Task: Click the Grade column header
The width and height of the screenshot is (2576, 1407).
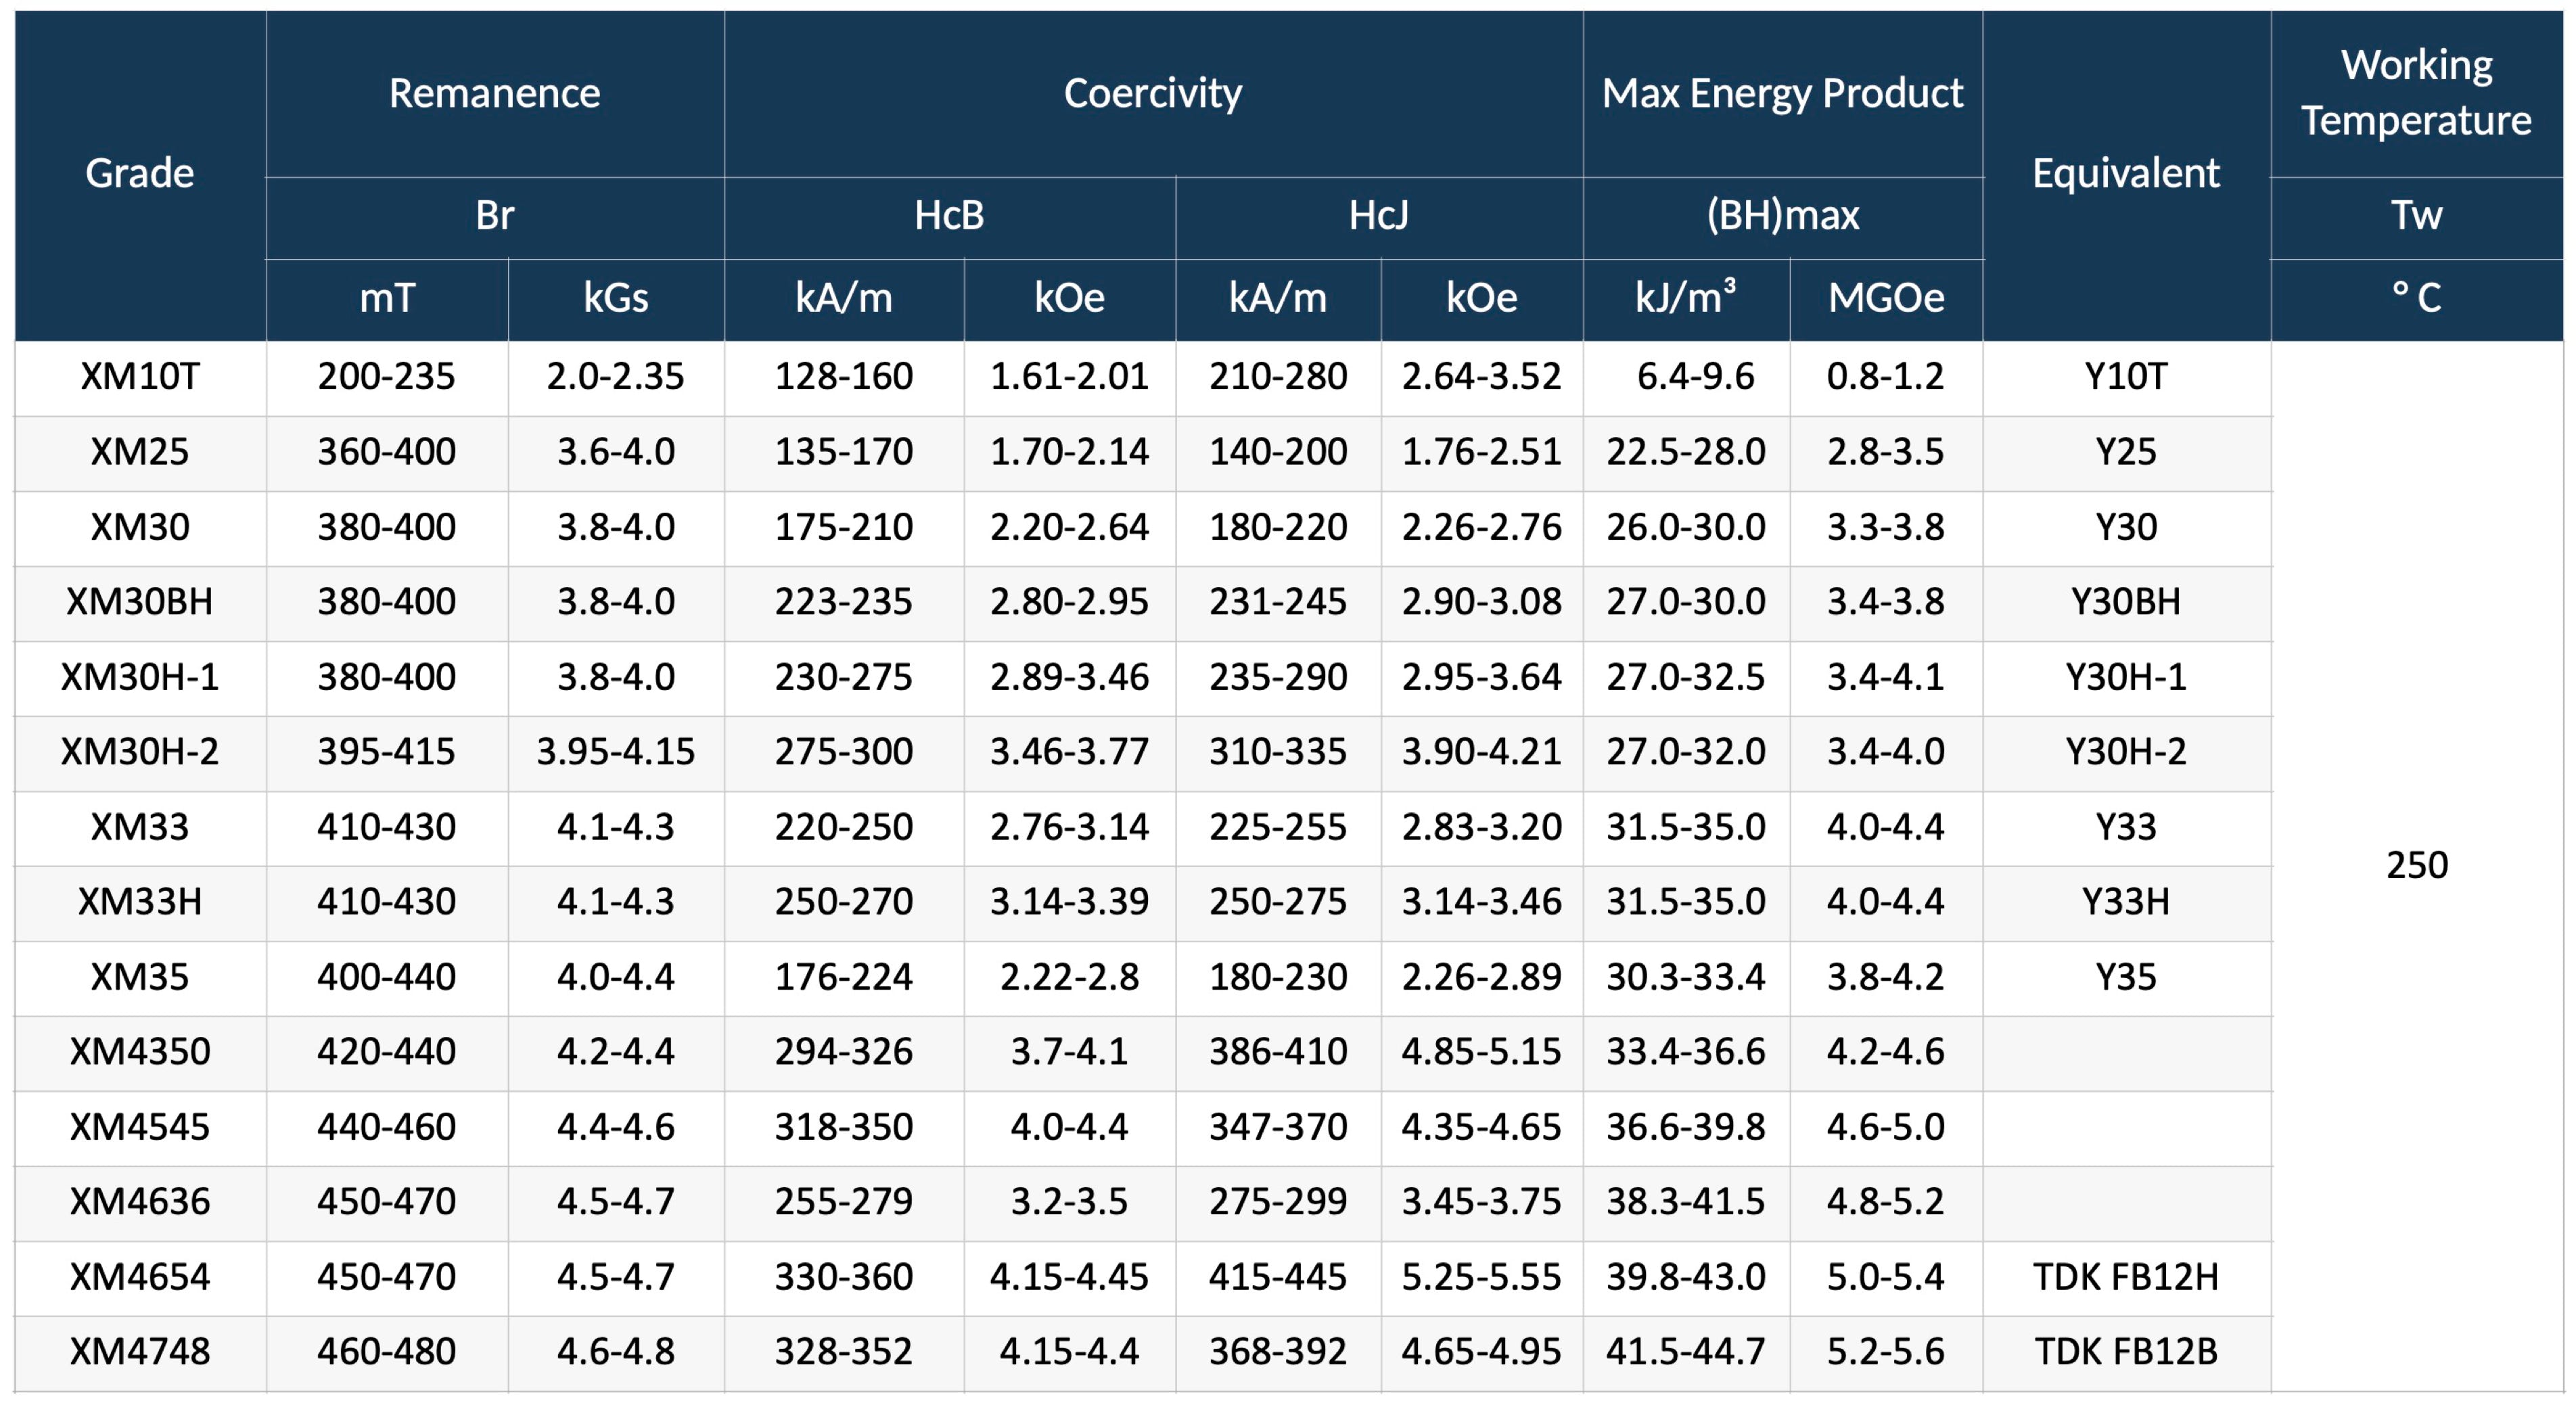Action: click(139, 174)
